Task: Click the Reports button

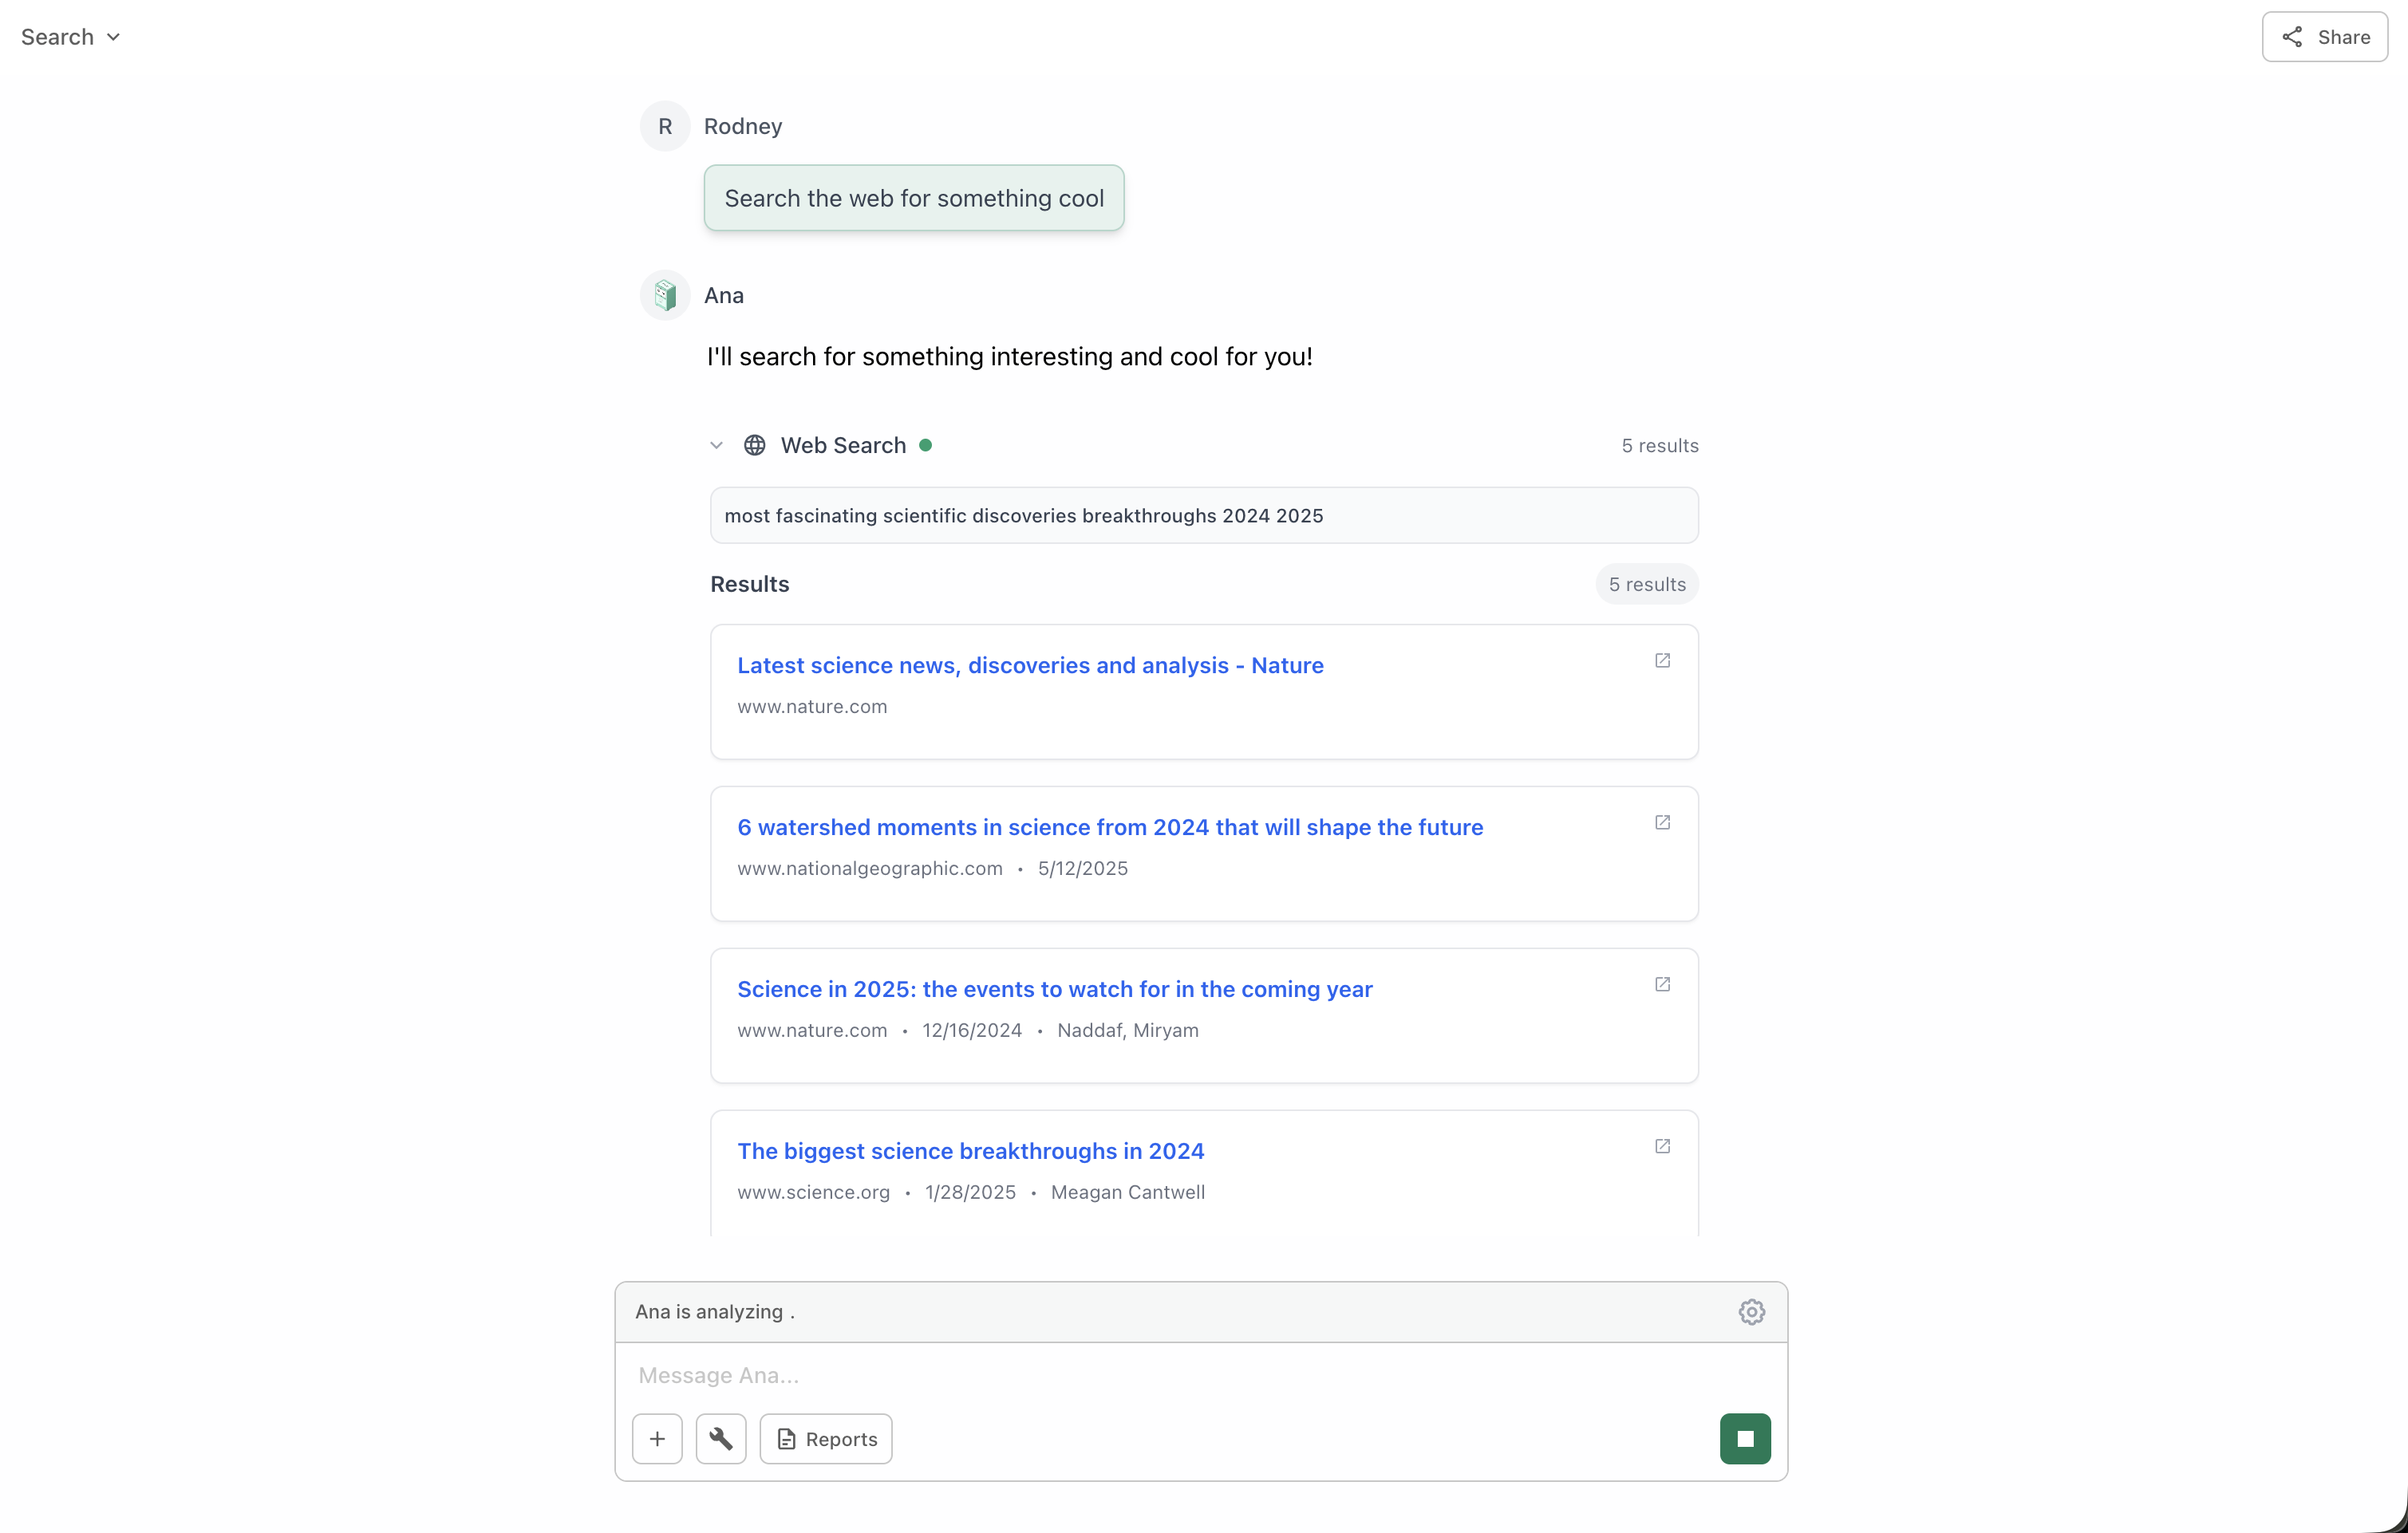Action: point(825,1438)
